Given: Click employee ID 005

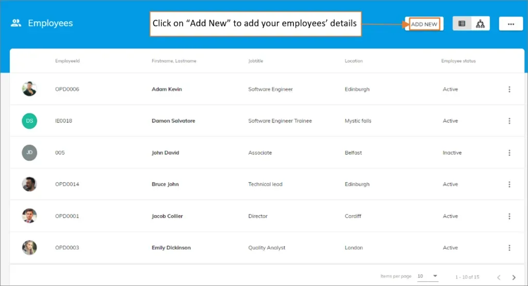Looking at the screenshot, I should click(60, 152).
